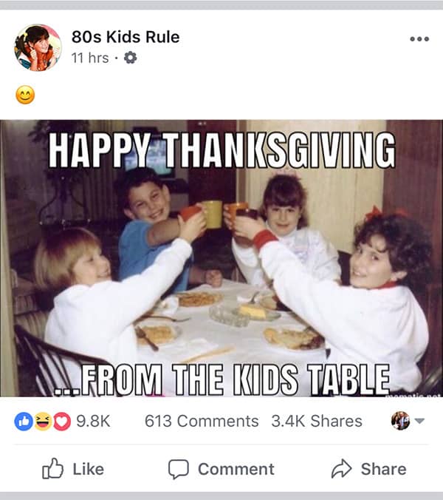View the 613 Comments list

202,421
